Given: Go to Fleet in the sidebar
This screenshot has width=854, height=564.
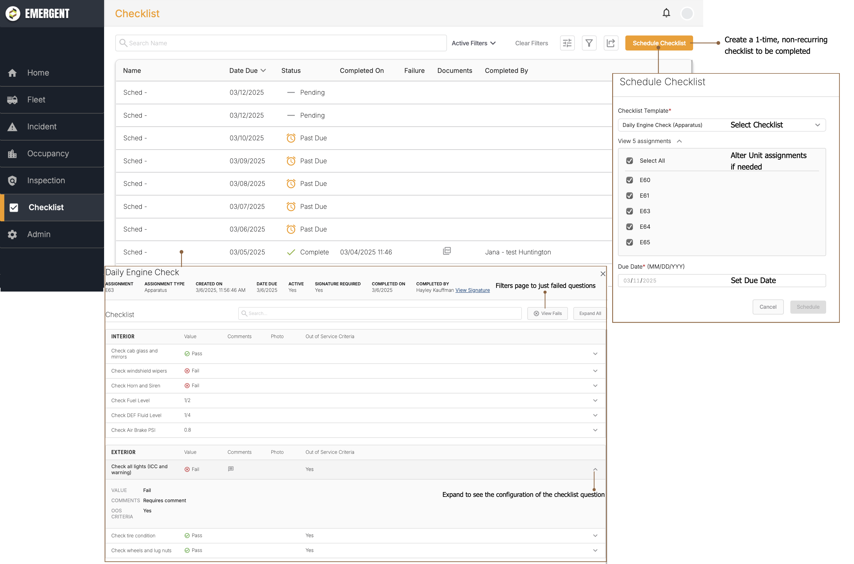Looking at the screenshot, I should [x=36, y=100].
